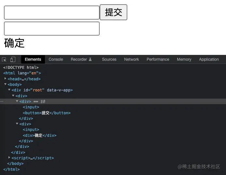Image resolution: width=226 pixels, height=175 pixels.
Task: Select the closing </html> tag line
Action: [x=11, y=169]
